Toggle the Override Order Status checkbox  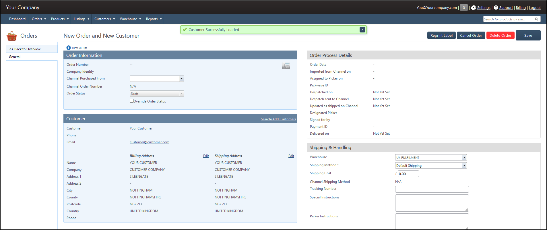[x=132, y=101]
